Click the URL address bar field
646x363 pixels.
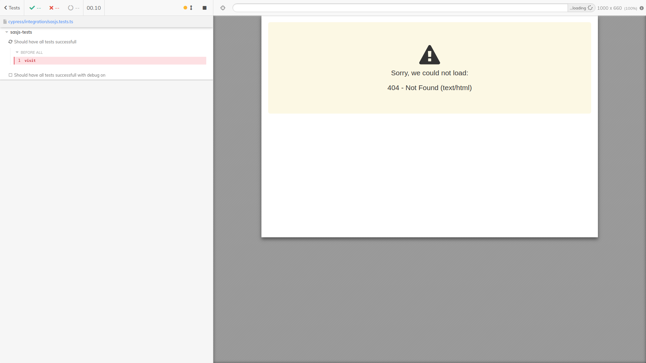click(x=400, y=8)
